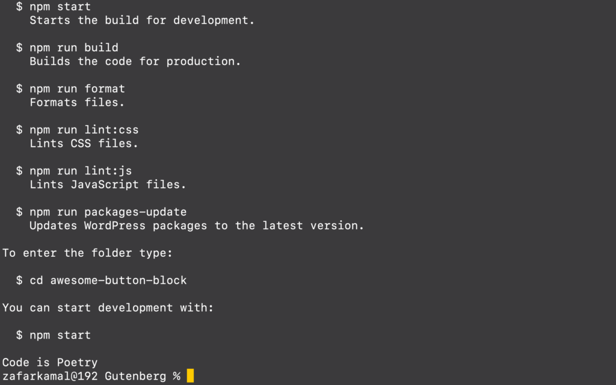Screen dimensions: 616x385
Task: Click the word "WordPress" in the output
Action: 115,226
